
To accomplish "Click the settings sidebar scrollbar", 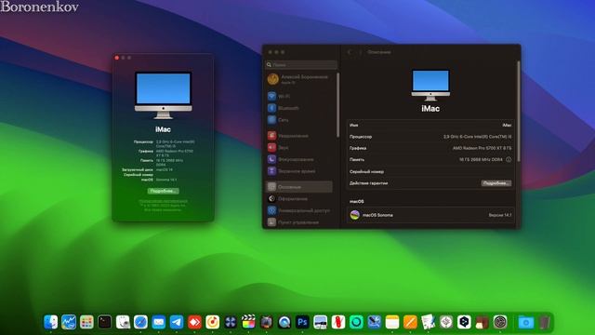I will click(x=337, y=105).
